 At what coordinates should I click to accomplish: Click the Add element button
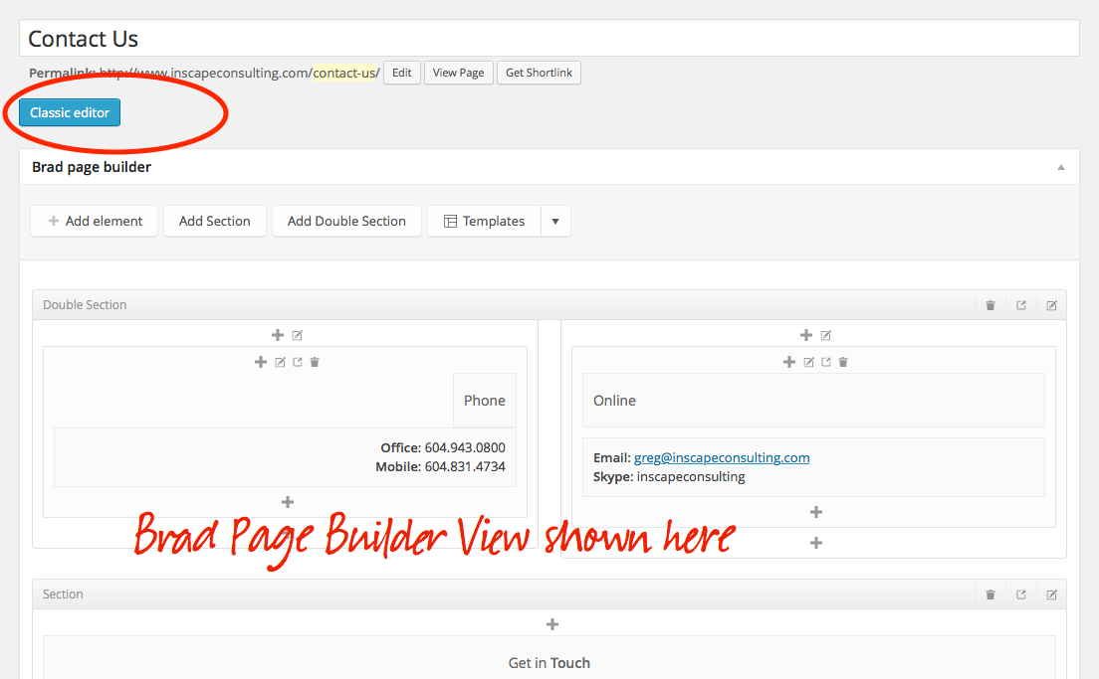tap(95, 221)
